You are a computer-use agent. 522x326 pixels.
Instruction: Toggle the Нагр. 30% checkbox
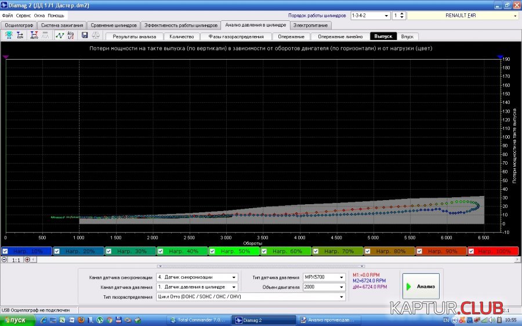(x=109, y=251)
